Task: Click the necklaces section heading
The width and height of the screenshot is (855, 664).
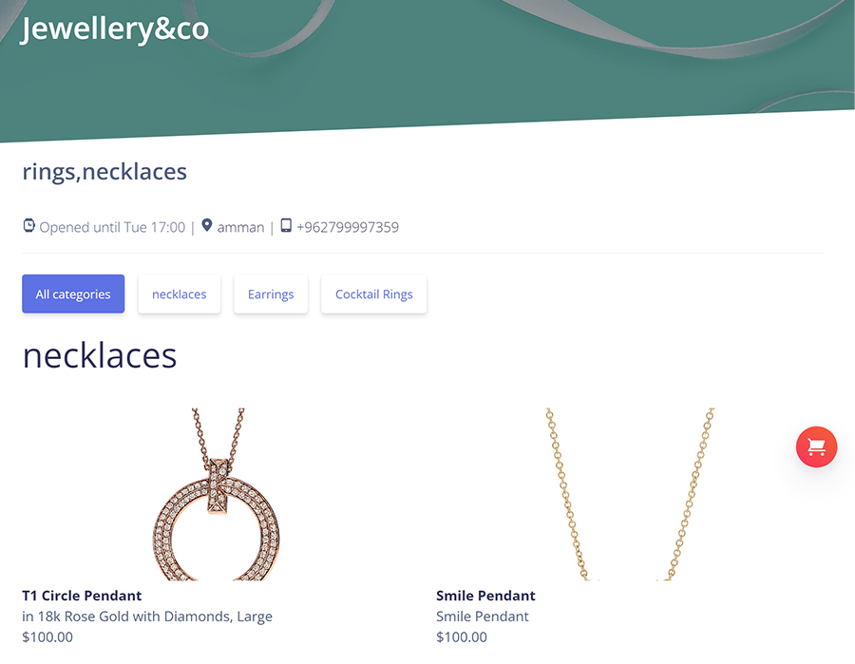Action: [x=100, y=355]
